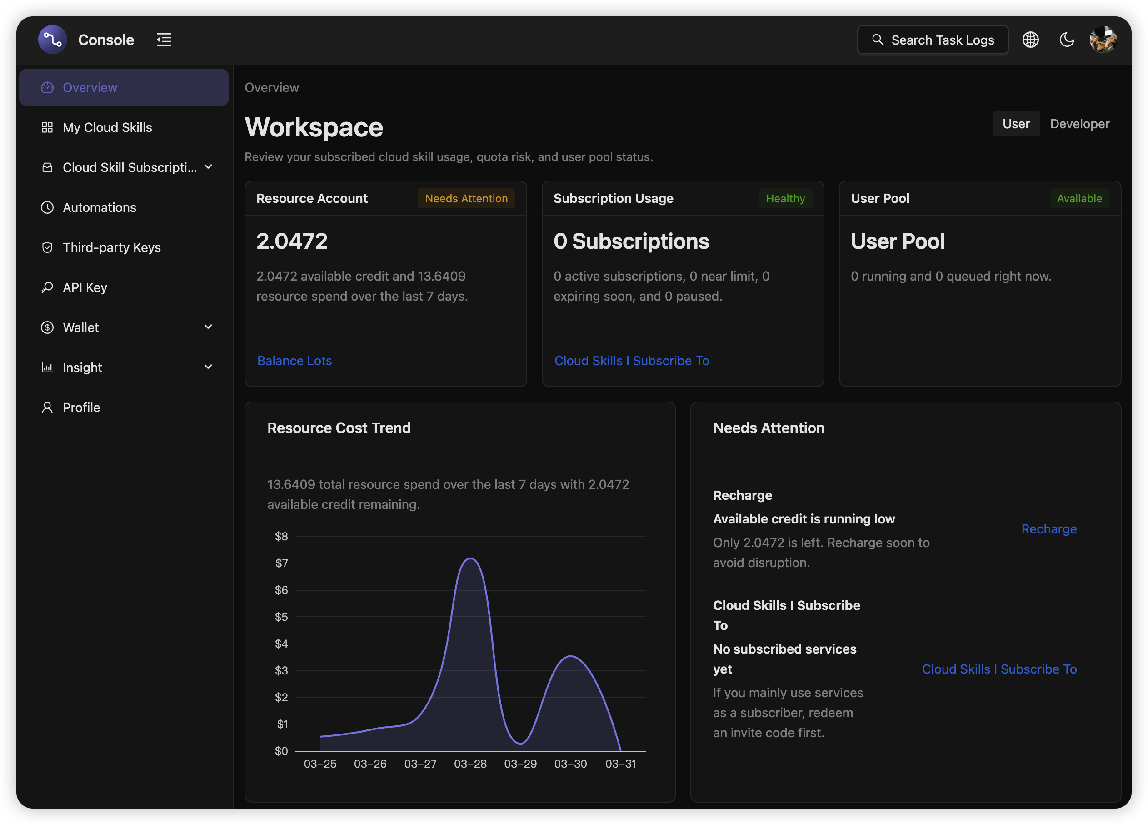Screen dimensions: 1148x825
Task: Select the Third-party Keys shield icon
Action: (x=47, y=247)
